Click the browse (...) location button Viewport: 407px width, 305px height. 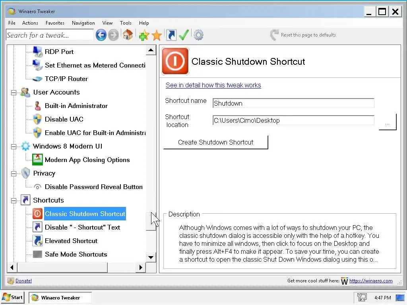387,122
